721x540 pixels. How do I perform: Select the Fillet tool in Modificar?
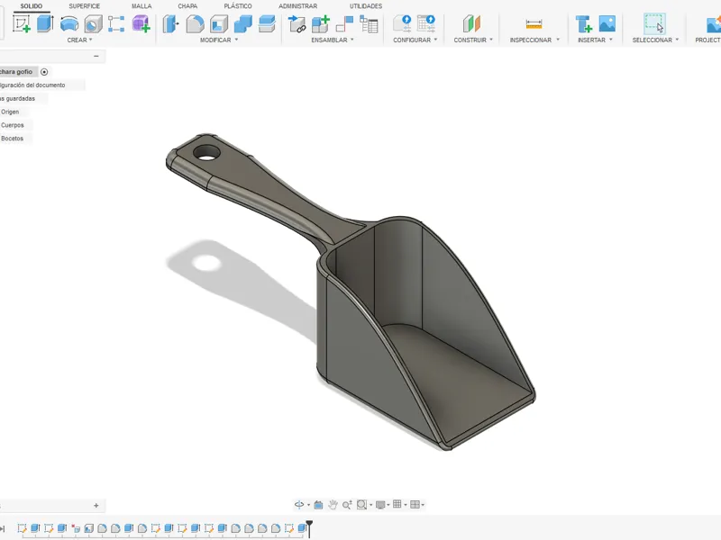tap(195, 24)
